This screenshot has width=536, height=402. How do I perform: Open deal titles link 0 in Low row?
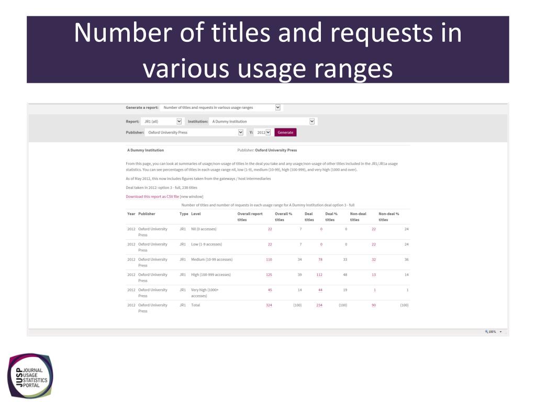point(321,244)
